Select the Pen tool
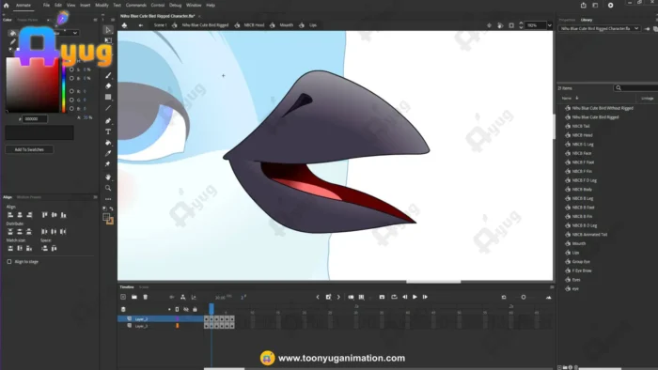The height and width of the screenshot is (370, 658). tap(108, 121)
